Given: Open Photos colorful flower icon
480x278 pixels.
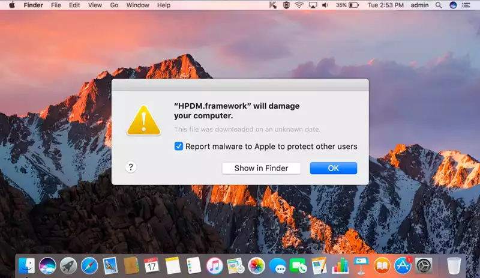Looking at the screenshot, I should 257,266.
